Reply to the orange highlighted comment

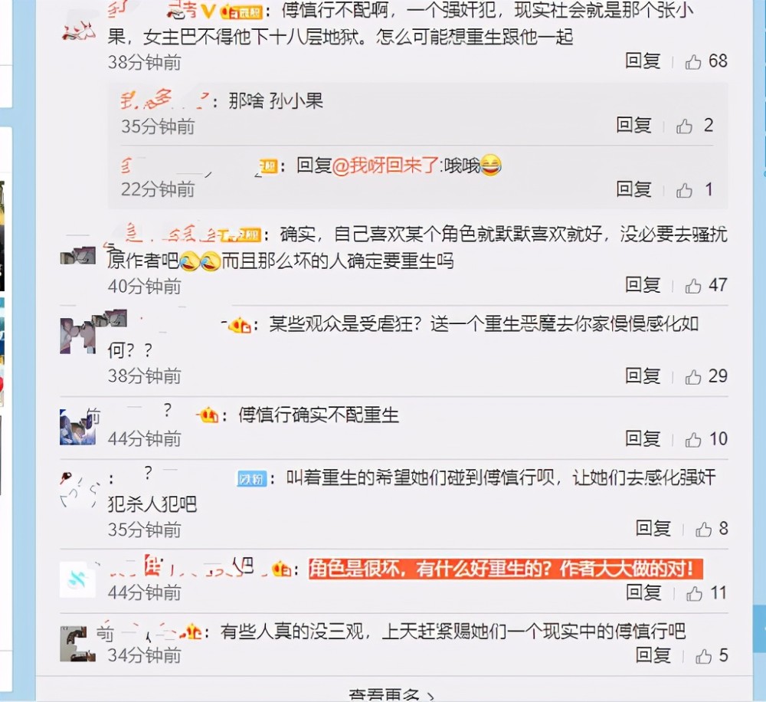643,592
